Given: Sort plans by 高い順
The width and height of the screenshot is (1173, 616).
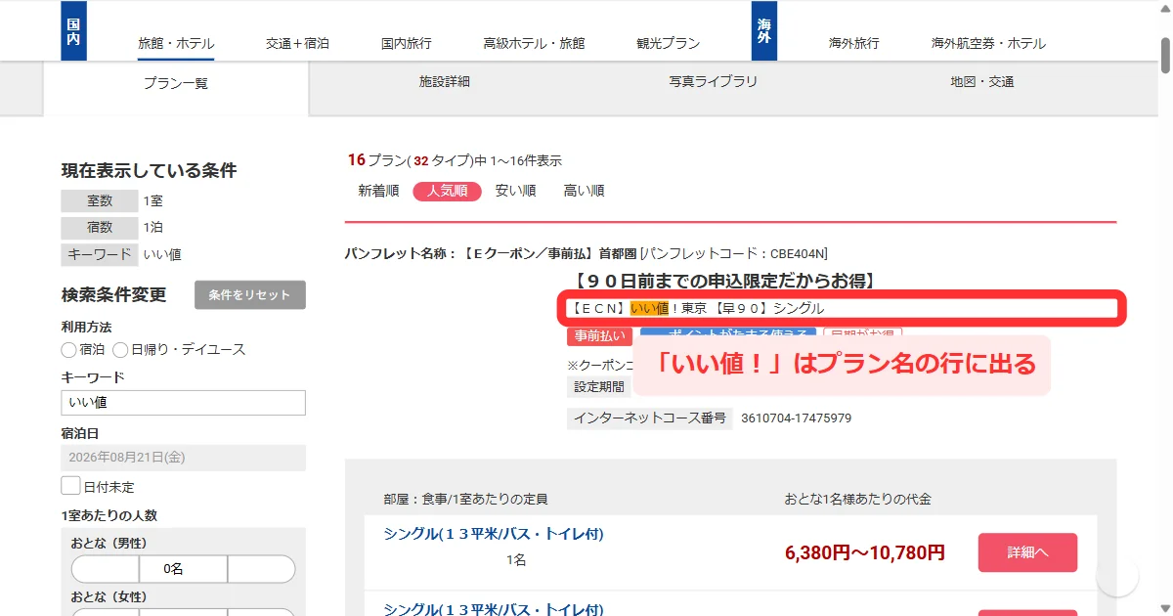Looking at the screenshot, I should coord(584,191).
